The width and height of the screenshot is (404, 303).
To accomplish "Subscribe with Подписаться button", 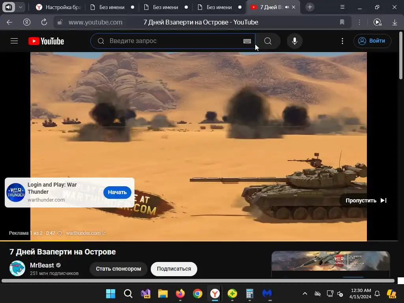I will (174, 269).
